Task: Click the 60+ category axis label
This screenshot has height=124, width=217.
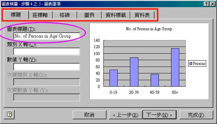Action: 175,92
